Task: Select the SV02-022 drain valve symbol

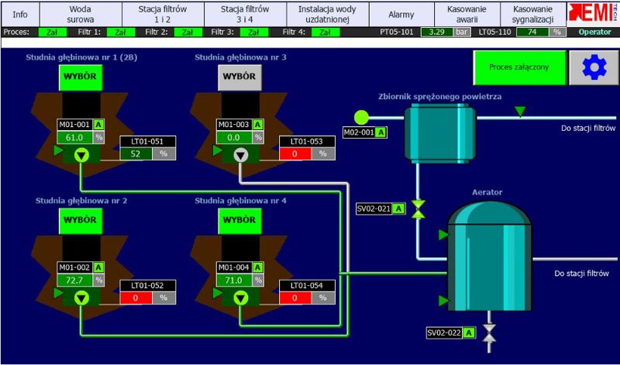Action: pyautogui.click(x=489, y=333)
